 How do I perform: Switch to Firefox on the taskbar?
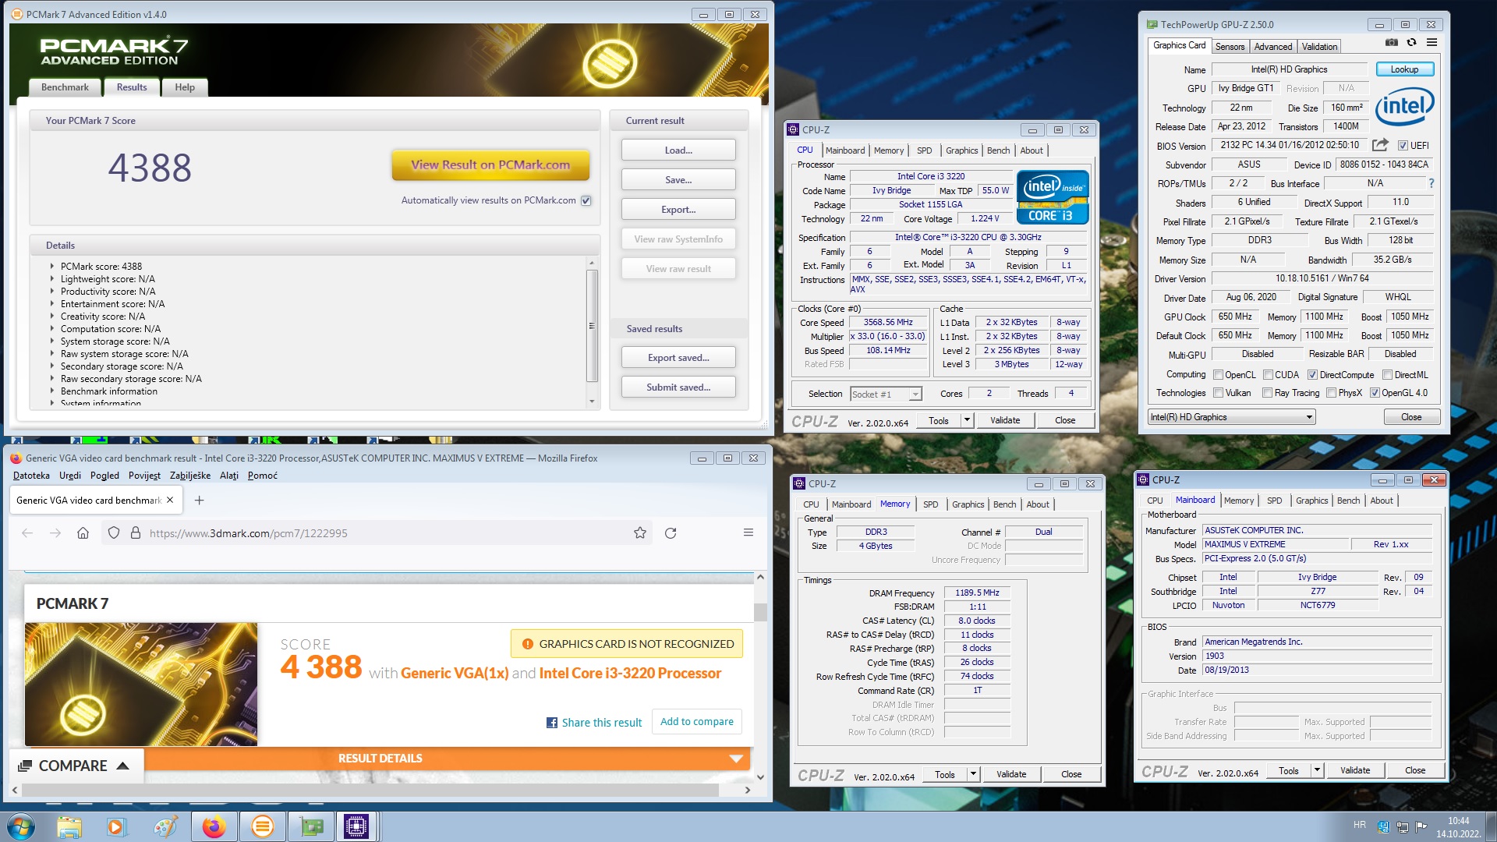(214, 826)
